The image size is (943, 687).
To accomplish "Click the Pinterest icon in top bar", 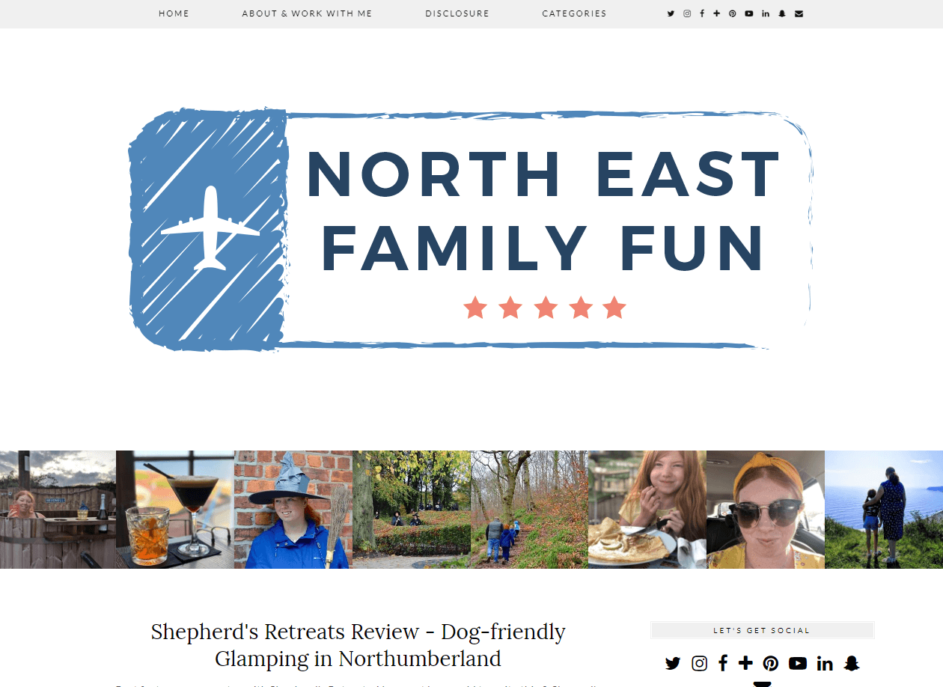I will click(733, 13).
